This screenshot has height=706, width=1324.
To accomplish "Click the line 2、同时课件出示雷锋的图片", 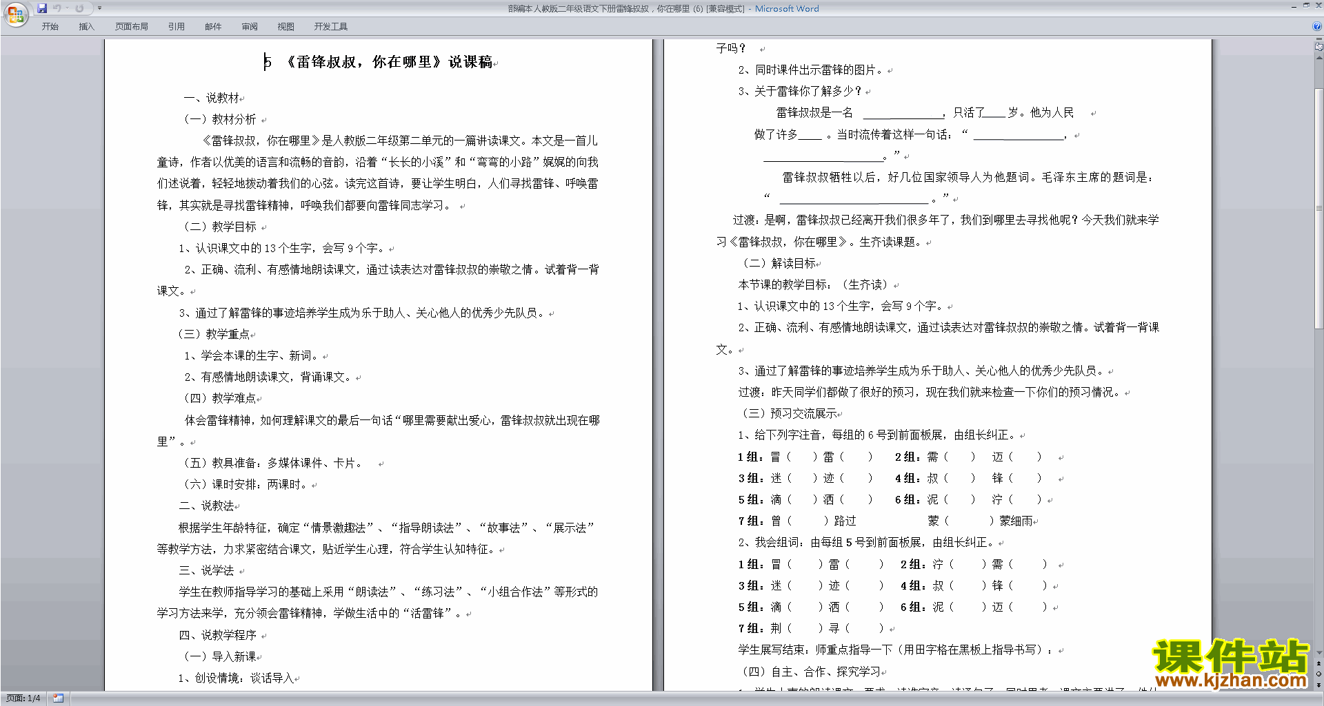I will pyautogui.click(x=812, y=70).
